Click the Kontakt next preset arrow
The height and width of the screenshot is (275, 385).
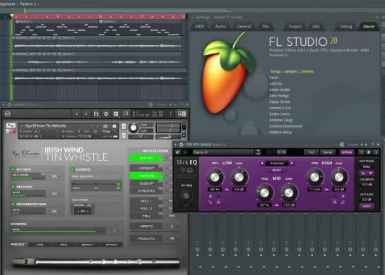[x=86, y=114]
